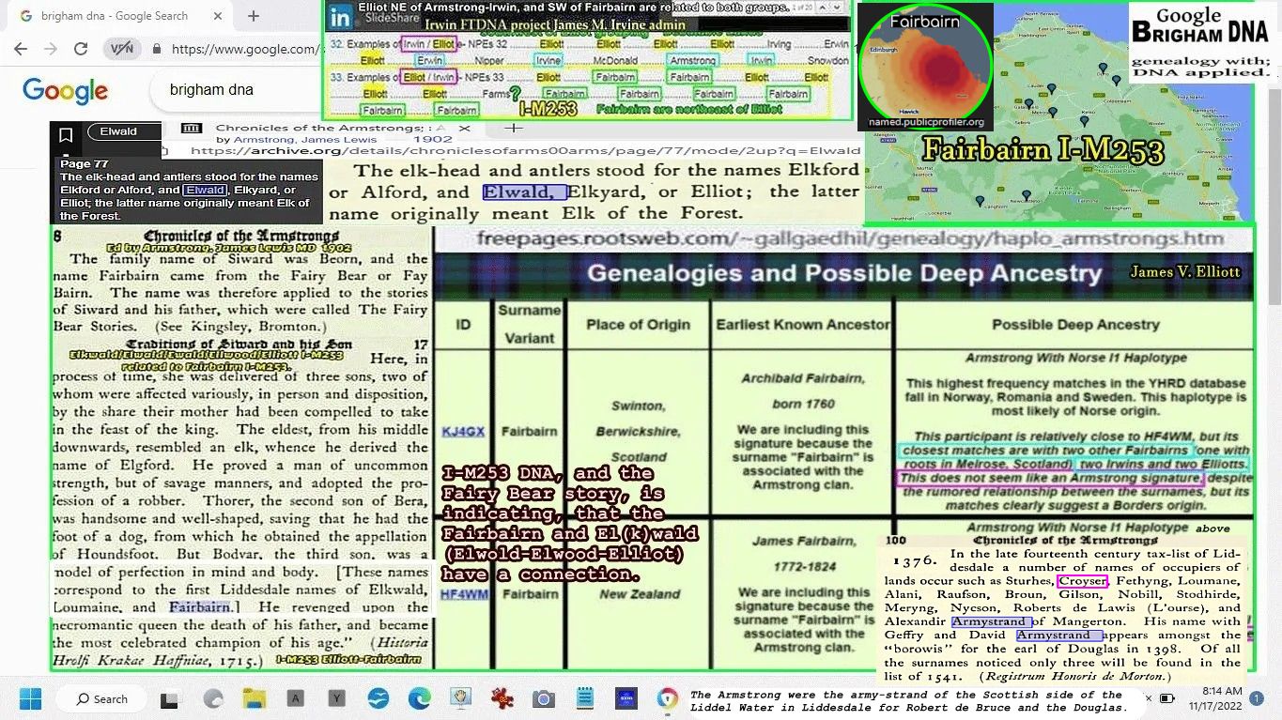Click the VPN badge in address bar

point(122,49)
